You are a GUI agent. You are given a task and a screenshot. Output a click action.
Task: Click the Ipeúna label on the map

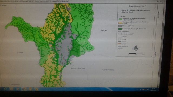point(20,53)
